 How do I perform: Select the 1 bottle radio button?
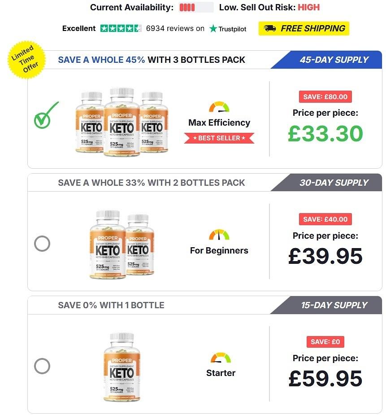[x=42, y=366]
